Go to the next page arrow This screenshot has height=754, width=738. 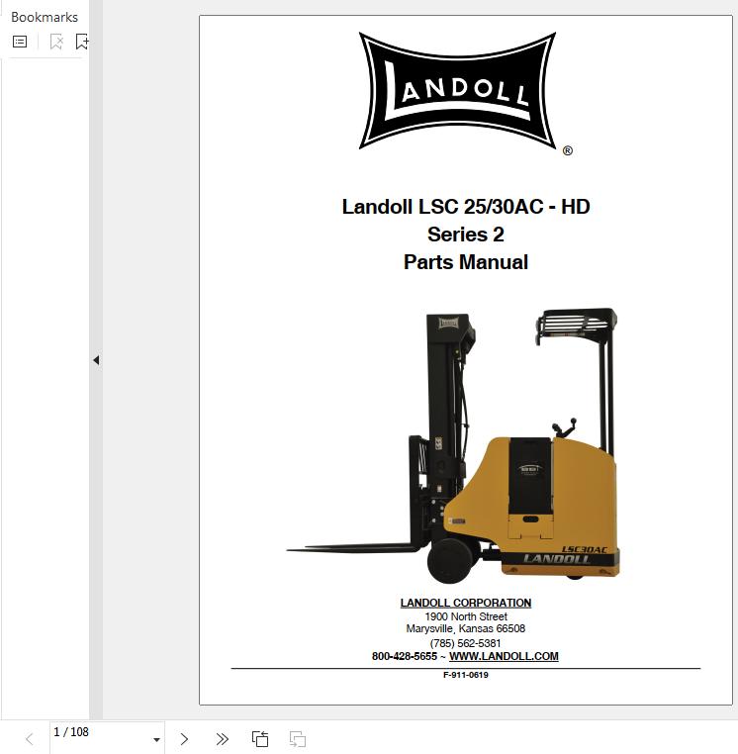pyautogui.click(x=184, y=739)
